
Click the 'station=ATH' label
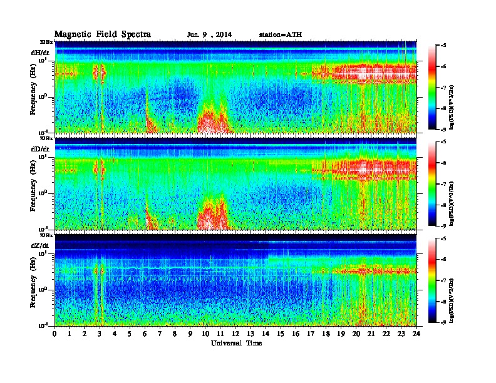[x=281, y=34]
